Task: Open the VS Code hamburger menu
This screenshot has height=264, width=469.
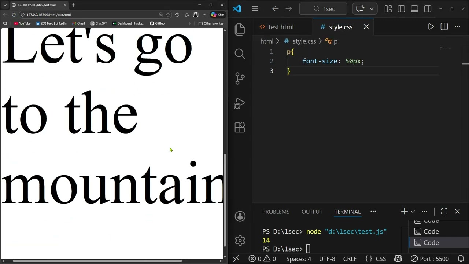Action: click(255, 9)
